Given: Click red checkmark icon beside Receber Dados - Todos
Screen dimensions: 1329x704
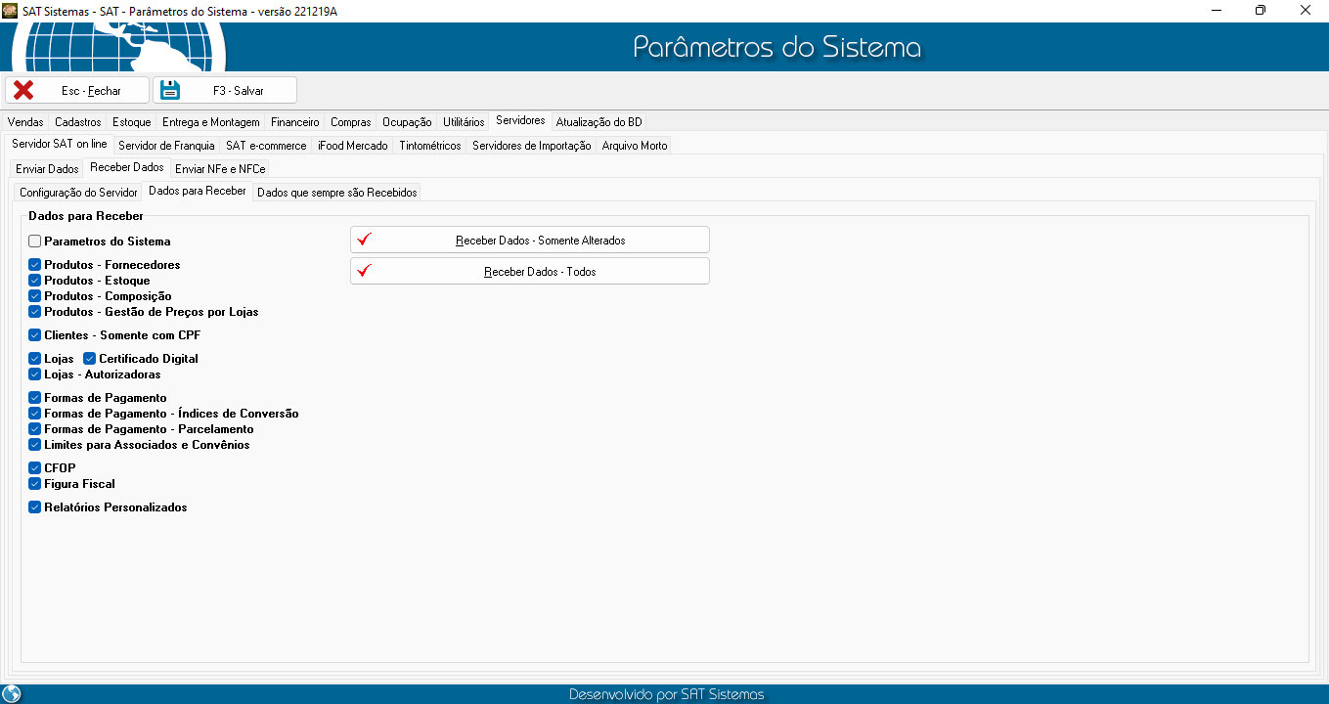Looking at the screenshot, I should tap(366, 271).
